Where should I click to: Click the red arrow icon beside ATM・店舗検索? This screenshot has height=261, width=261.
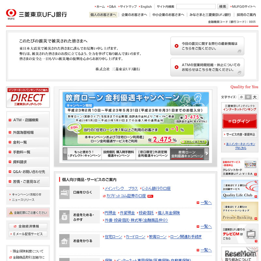[10, 120]
